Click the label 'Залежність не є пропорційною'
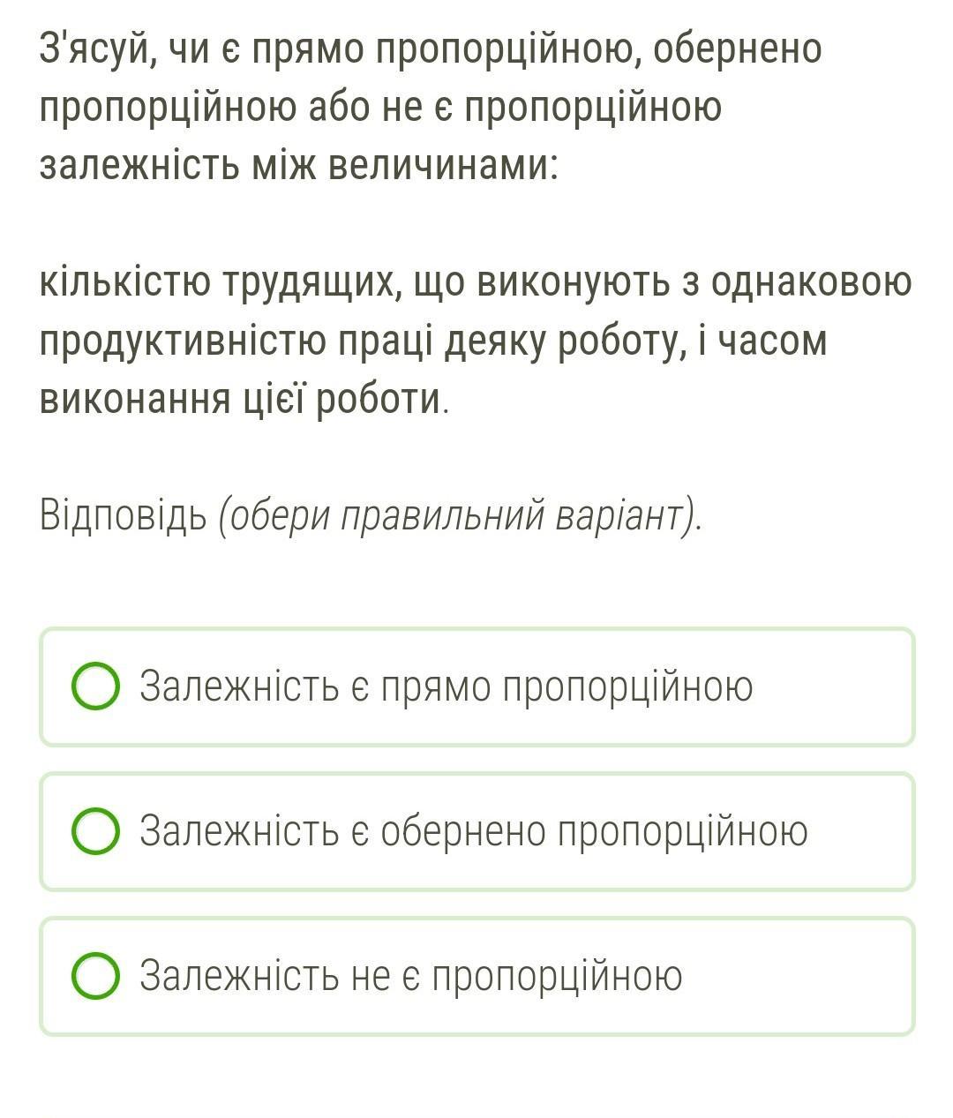 coord(411,977)
